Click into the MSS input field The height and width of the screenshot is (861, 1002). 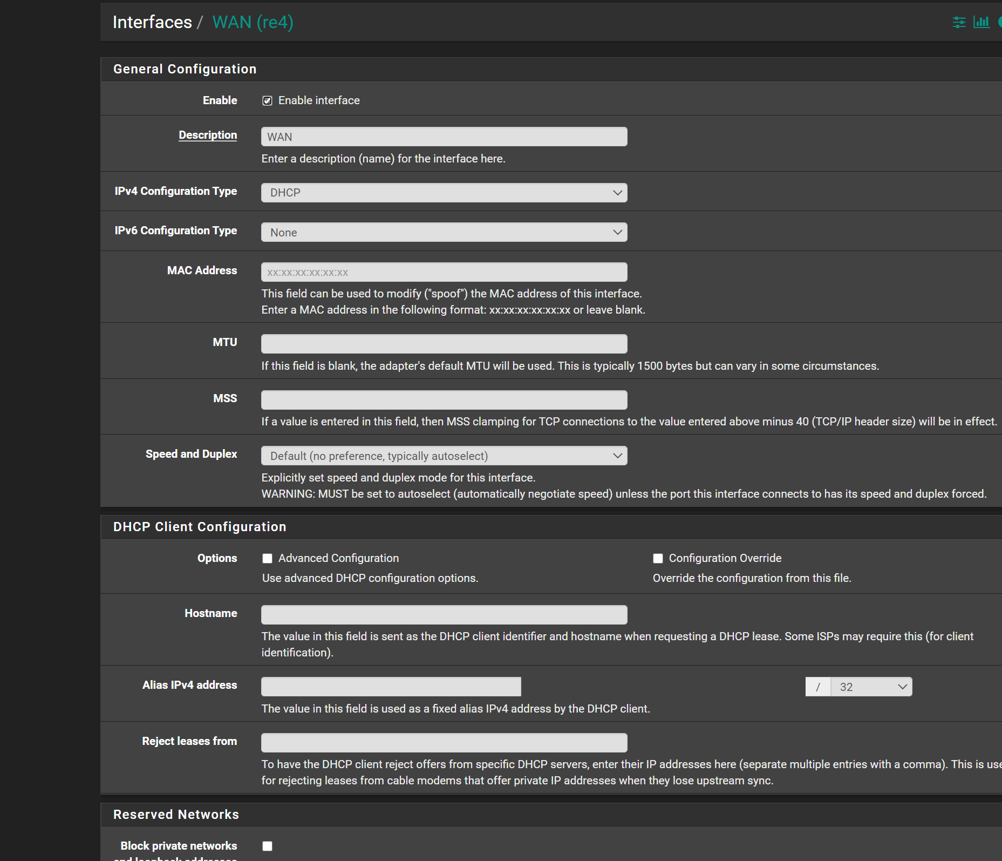pos(444,400)
